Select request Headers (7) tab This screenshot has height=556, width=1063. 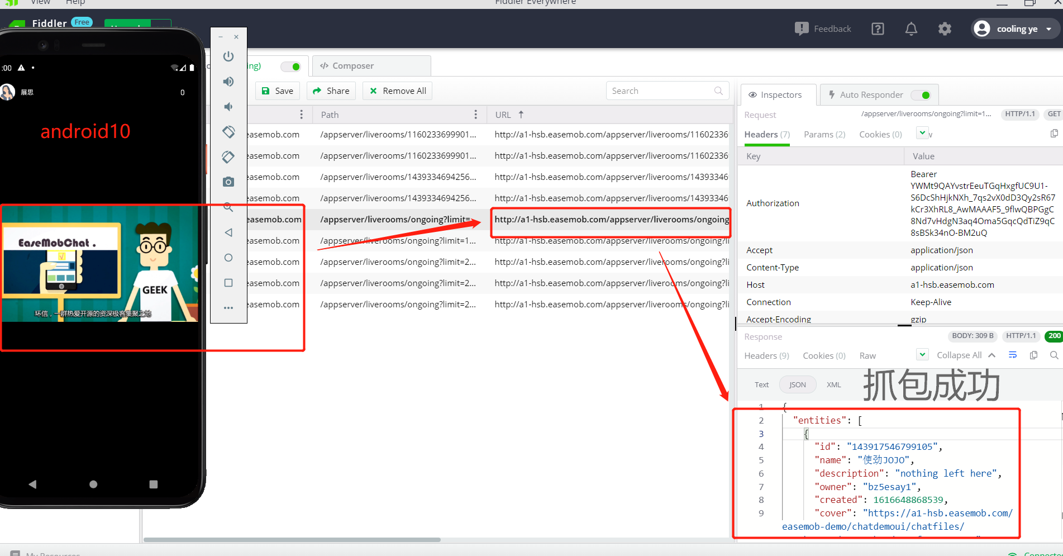tap(767, 135)
